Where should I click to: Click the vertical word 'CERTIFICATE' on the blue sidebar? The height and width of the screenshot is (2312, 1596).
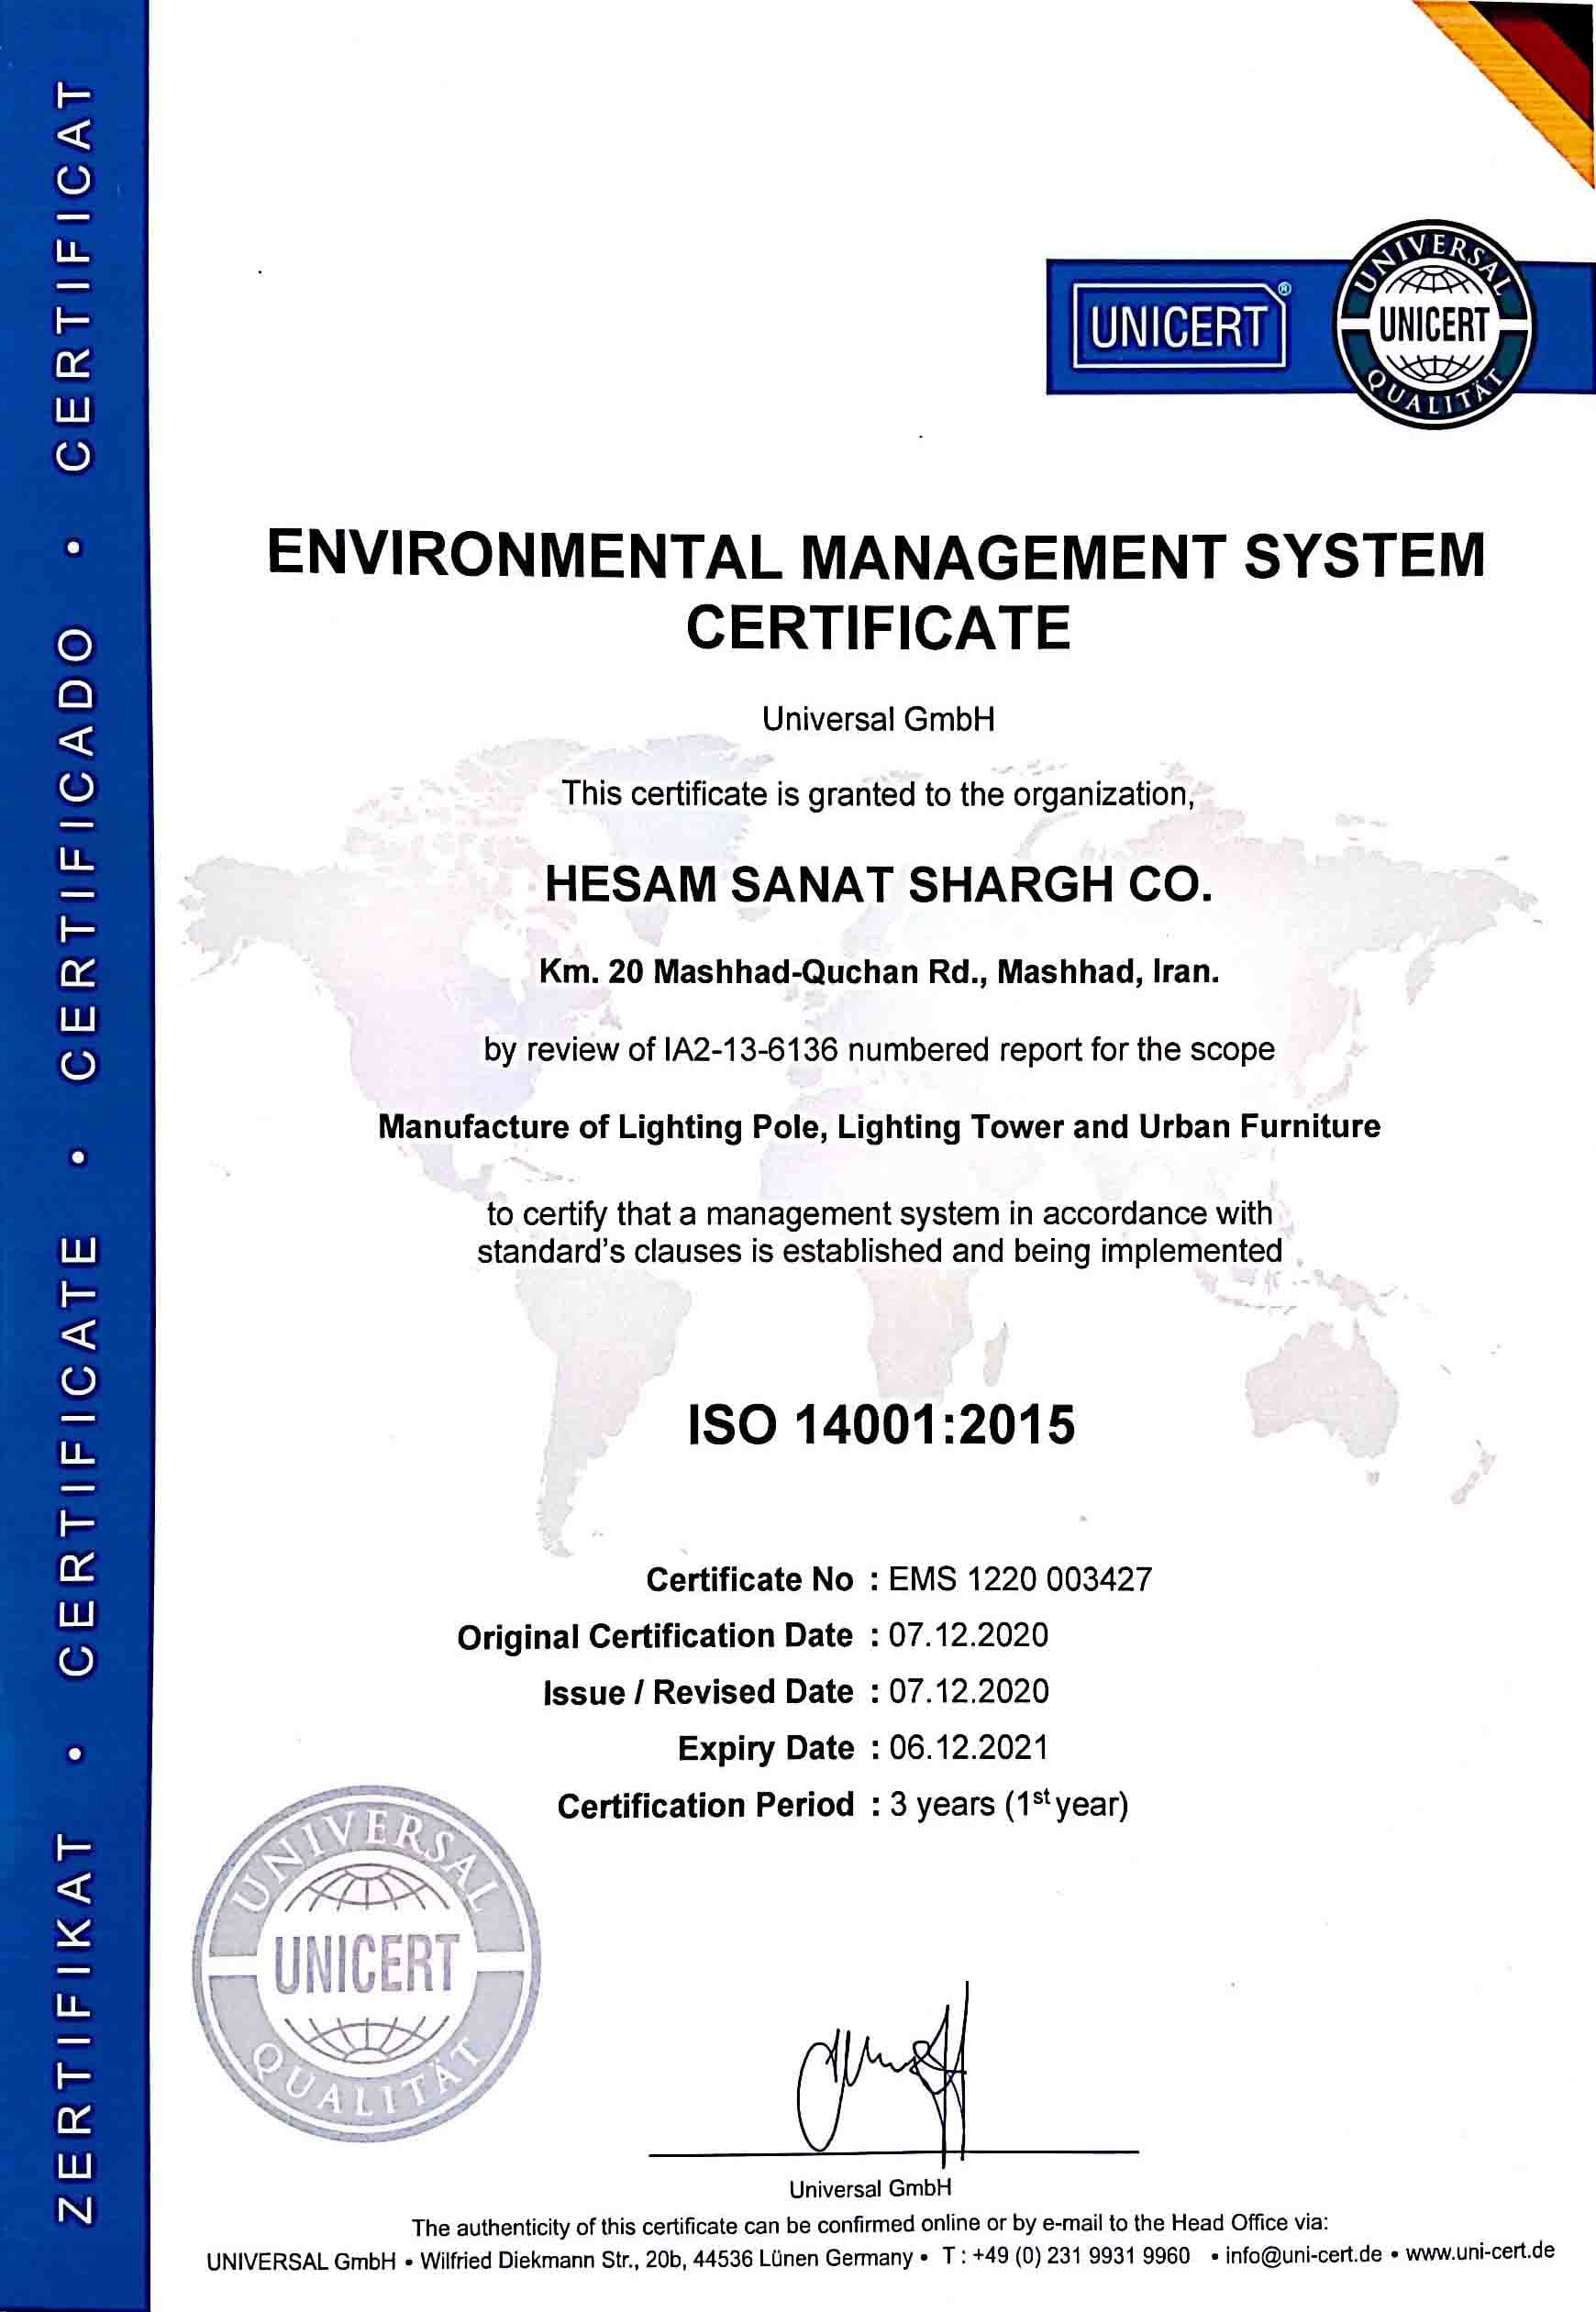[x=78, y=1456]
